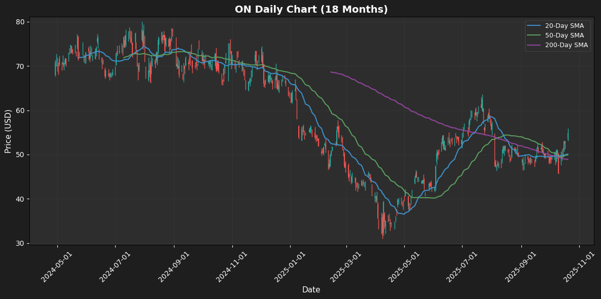Click the 80 price tick label
The image size is (601, 299).
[x=20, y=22]
